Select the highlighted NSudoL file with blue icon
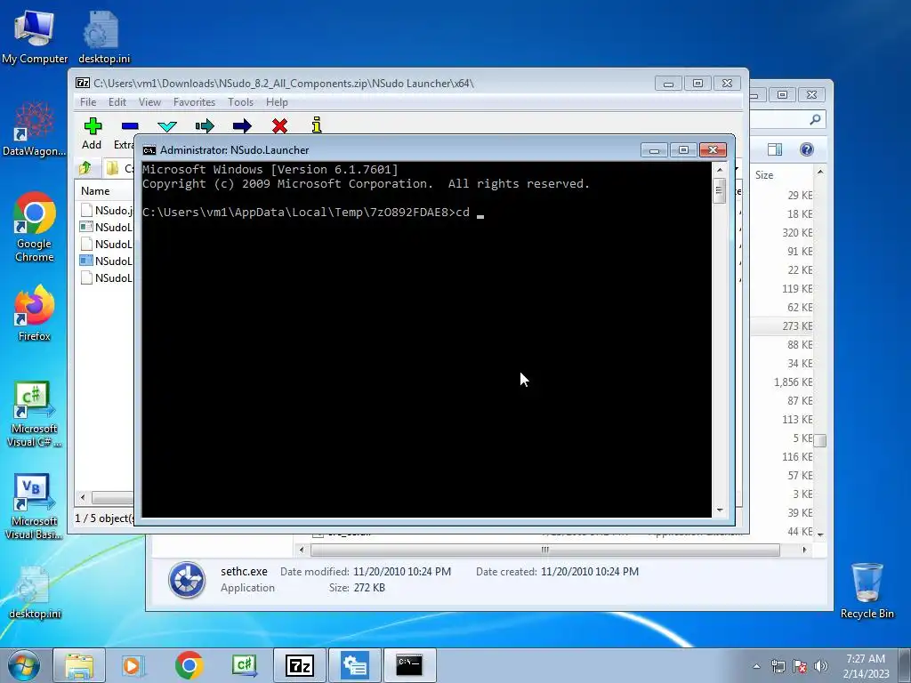Viewport: 911px width, 683px height. [x=107, y=261]
